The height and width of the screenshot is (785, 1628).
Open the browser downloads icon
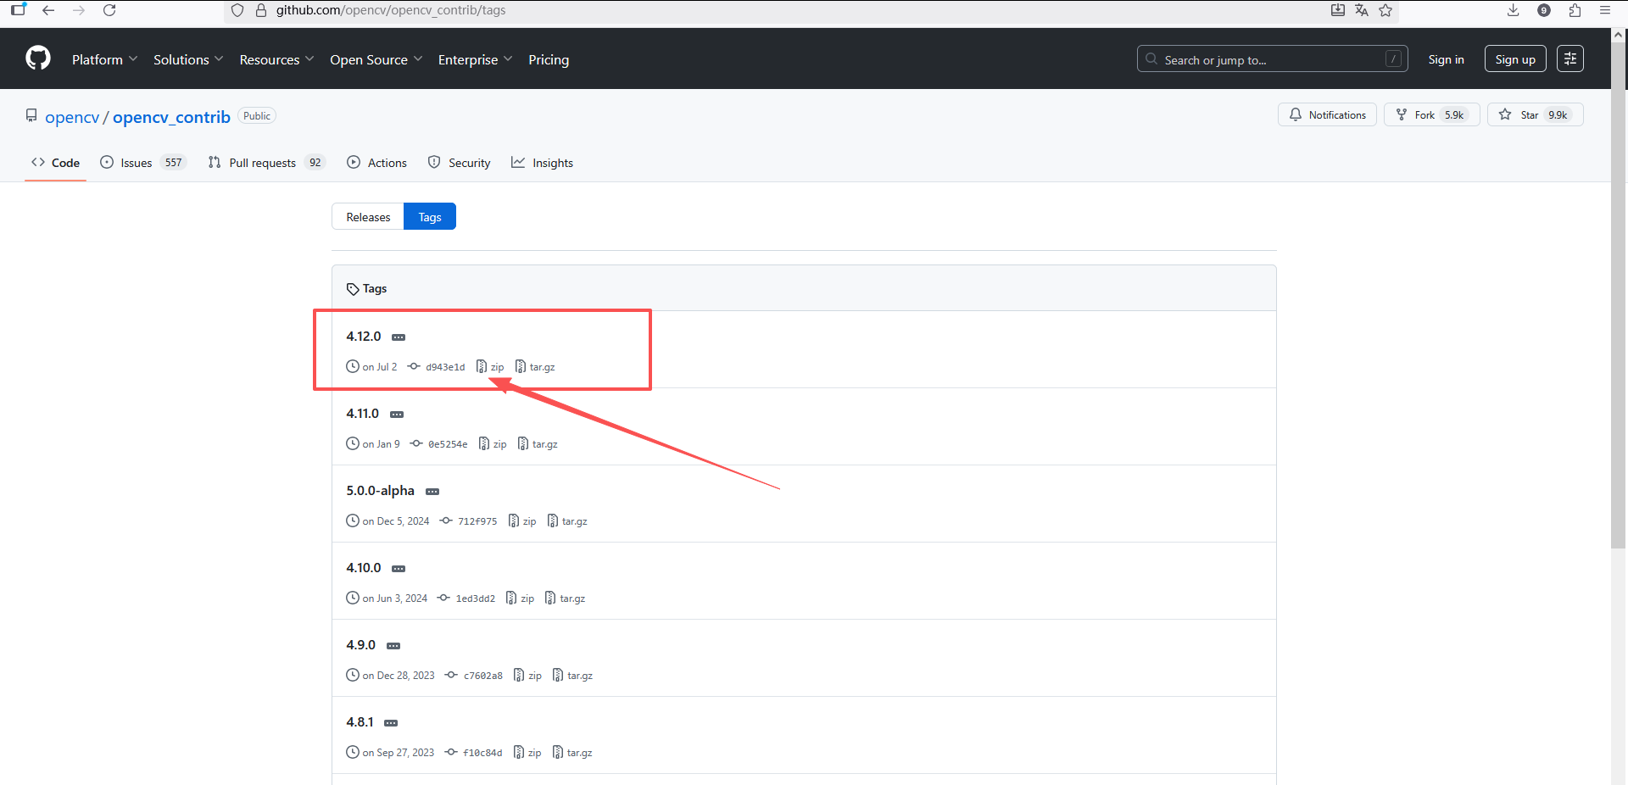click(x=1513, y=10)
